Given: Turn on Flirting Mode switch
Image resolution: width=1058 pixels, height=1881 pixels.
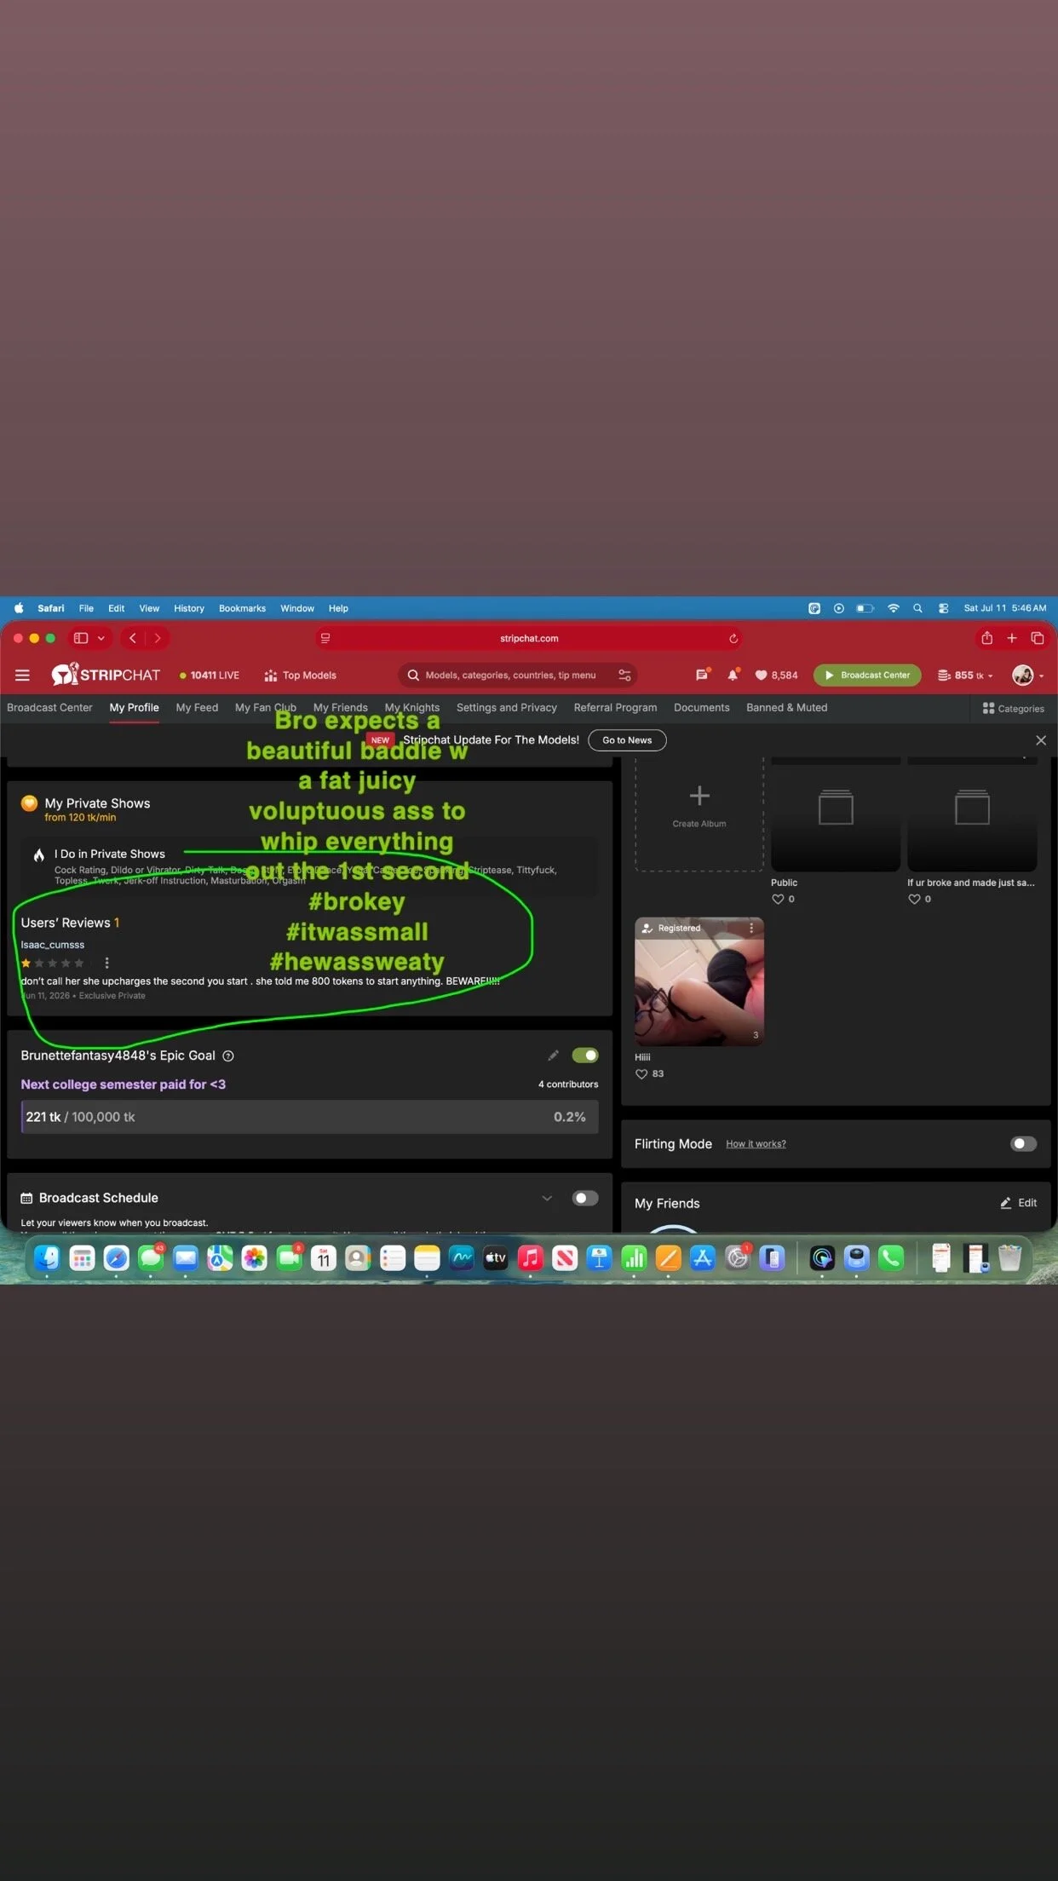Looking at the screenshot, I should tap(1023, 1143).
